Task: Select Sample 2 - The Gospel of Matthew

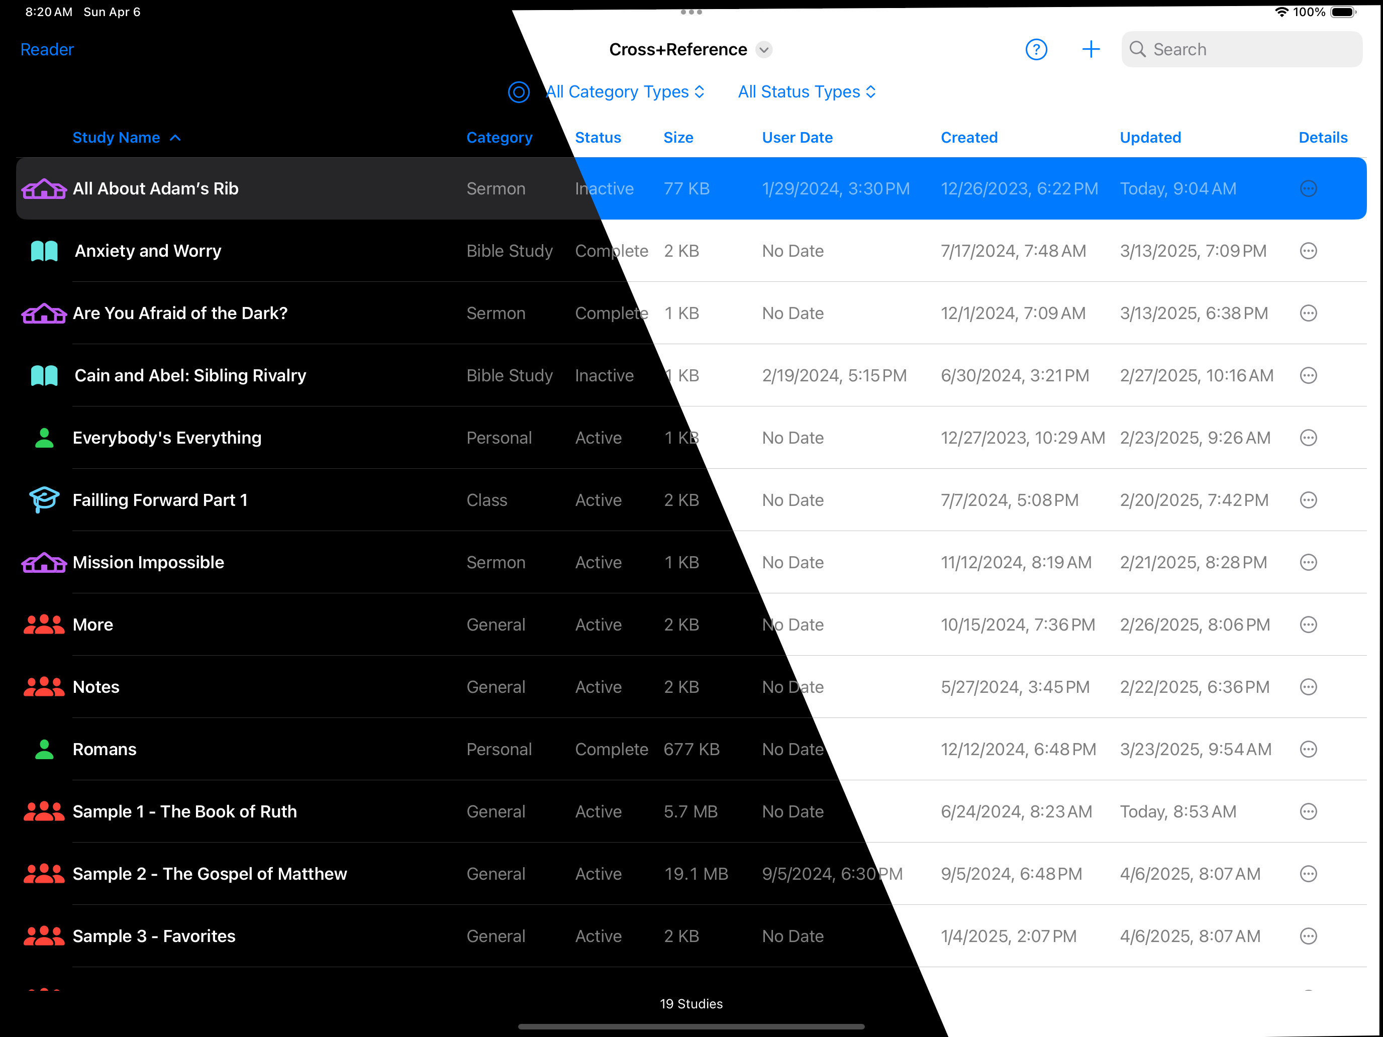Action: tap(691, 874)
